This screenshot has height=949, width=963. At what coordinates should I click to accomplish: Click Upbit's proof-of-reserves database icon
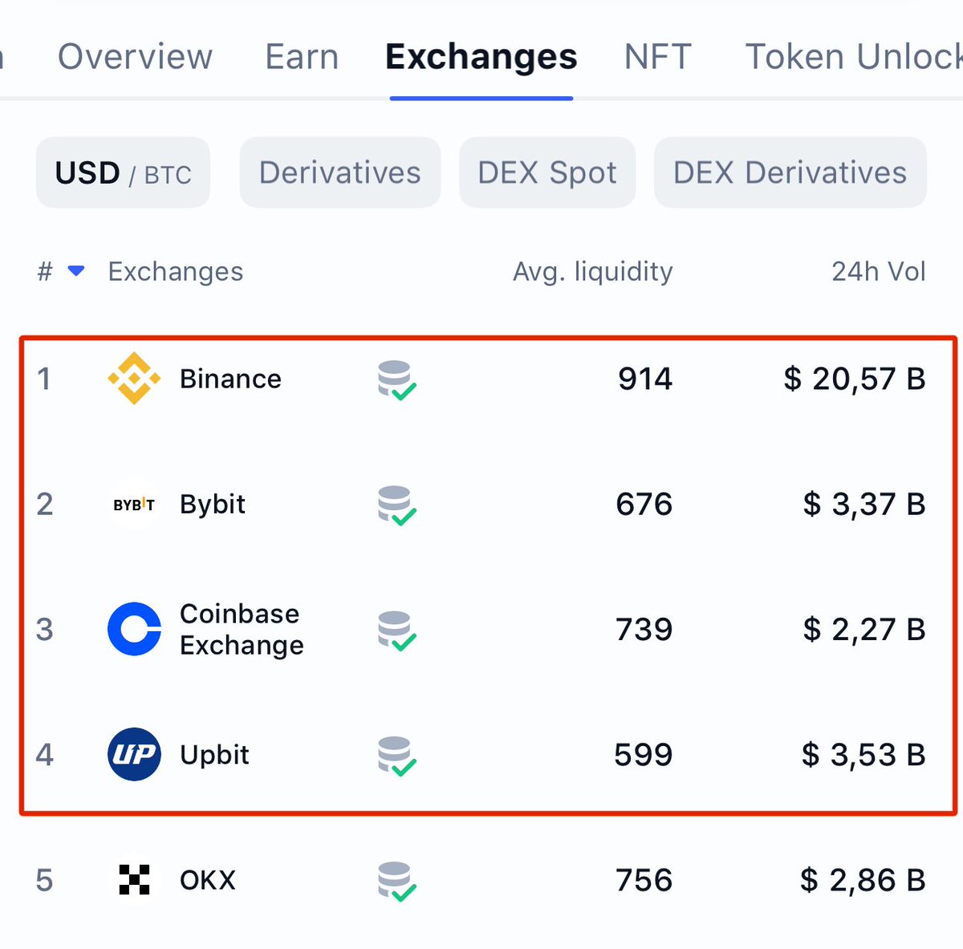(397, 756)
